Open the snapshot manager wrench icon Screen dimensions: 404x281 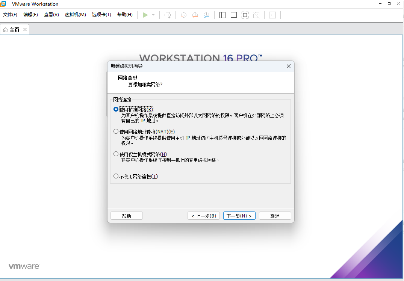click(x=206, y=15)
